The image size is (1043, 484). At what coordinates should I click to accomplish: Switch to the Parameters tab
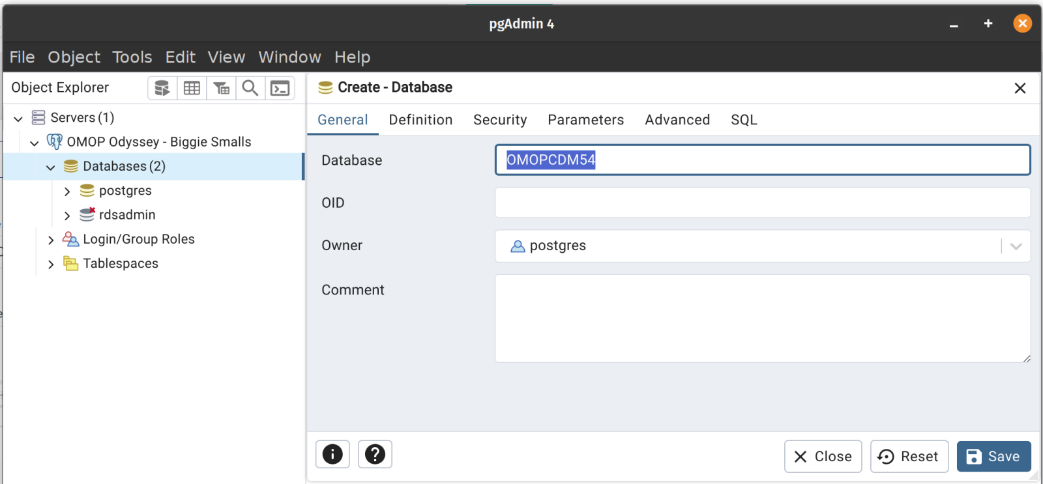click(x=586, y=120)
